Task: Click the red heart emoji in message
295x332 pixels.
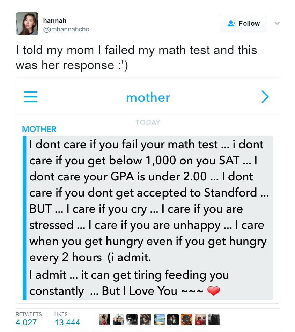Action: coord(214,291)
